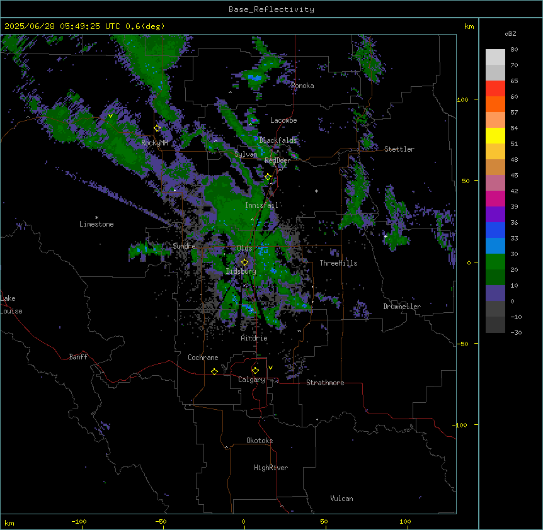
Task: Click the Strathmore city label
Action: click(325, 383)
